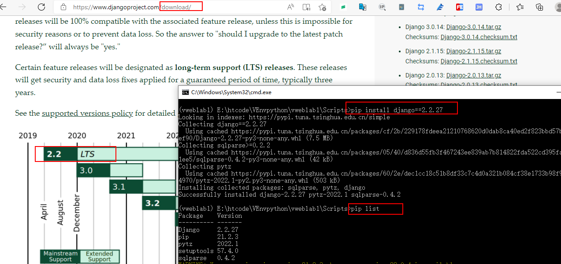Click the djangoproject.com address bar URL
Screen dimensions: 561x264
[x=133, y=7]
